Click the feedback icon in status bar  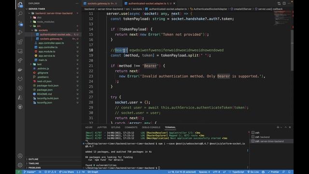pos(283,172)
